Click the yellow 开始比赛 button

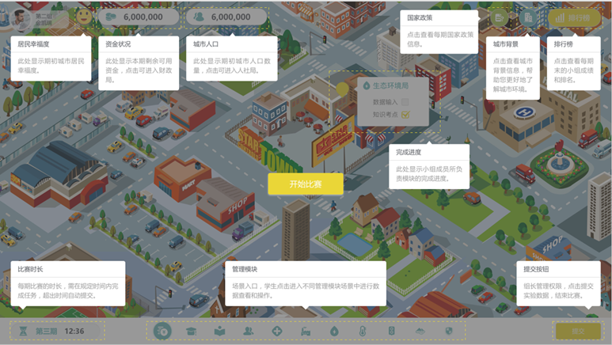(305, 184)
